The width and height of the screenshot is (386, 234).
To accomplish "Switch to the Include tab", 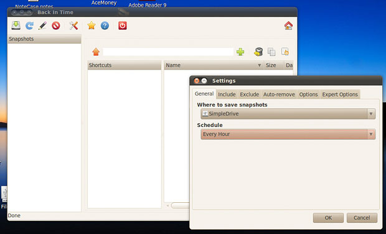I will tap(227, 95).
